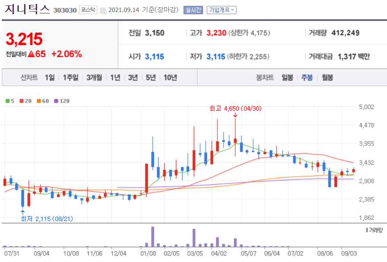The width and height of the screenshot is (387, 262).
Task: Click the calendar icon beside the 2021.09.14 date
Action: [x=104, y=9]
